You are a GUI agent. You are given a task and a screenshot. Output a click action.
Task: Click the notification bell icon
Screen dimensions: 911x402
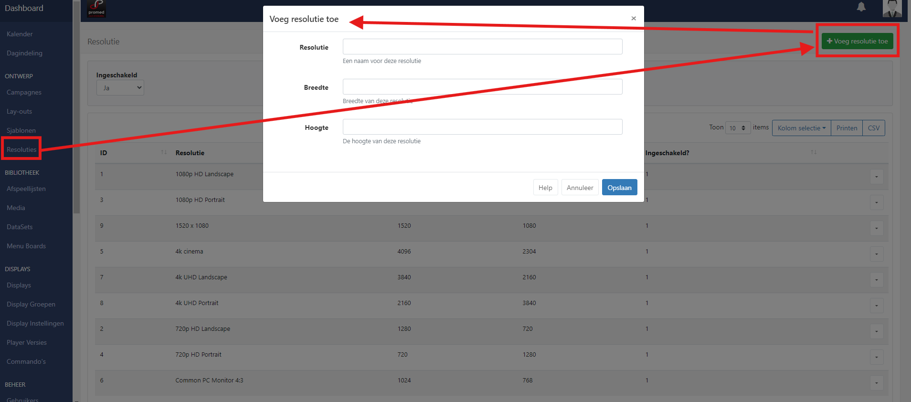click(x=861, y=7)
